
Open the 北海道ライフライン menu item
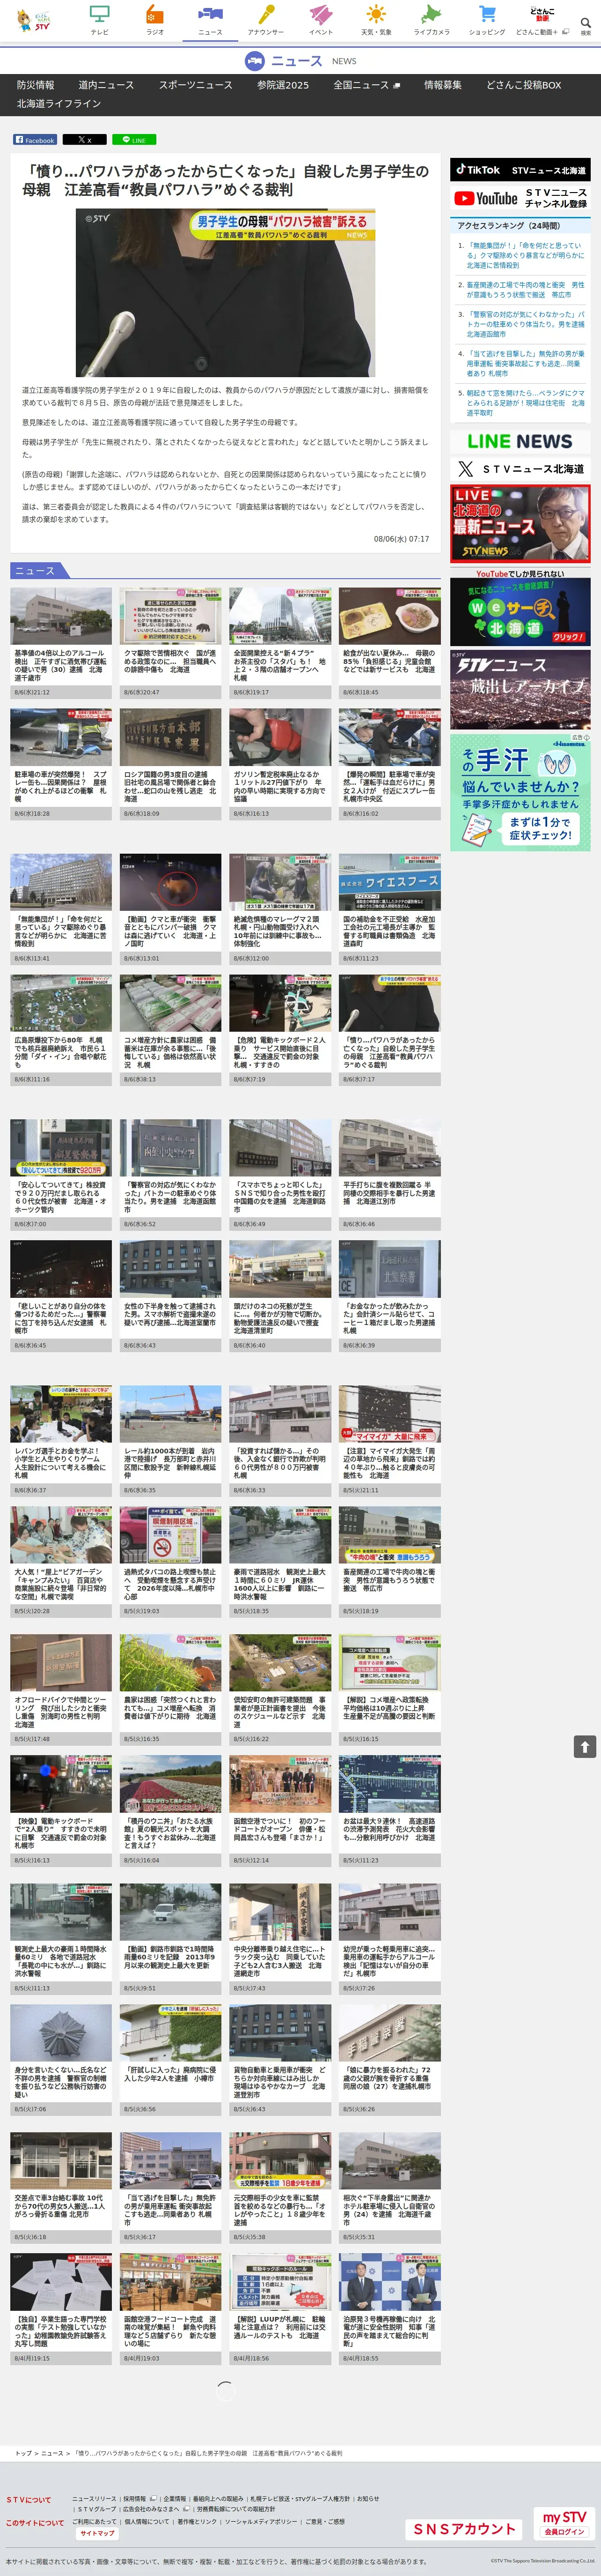59,104
